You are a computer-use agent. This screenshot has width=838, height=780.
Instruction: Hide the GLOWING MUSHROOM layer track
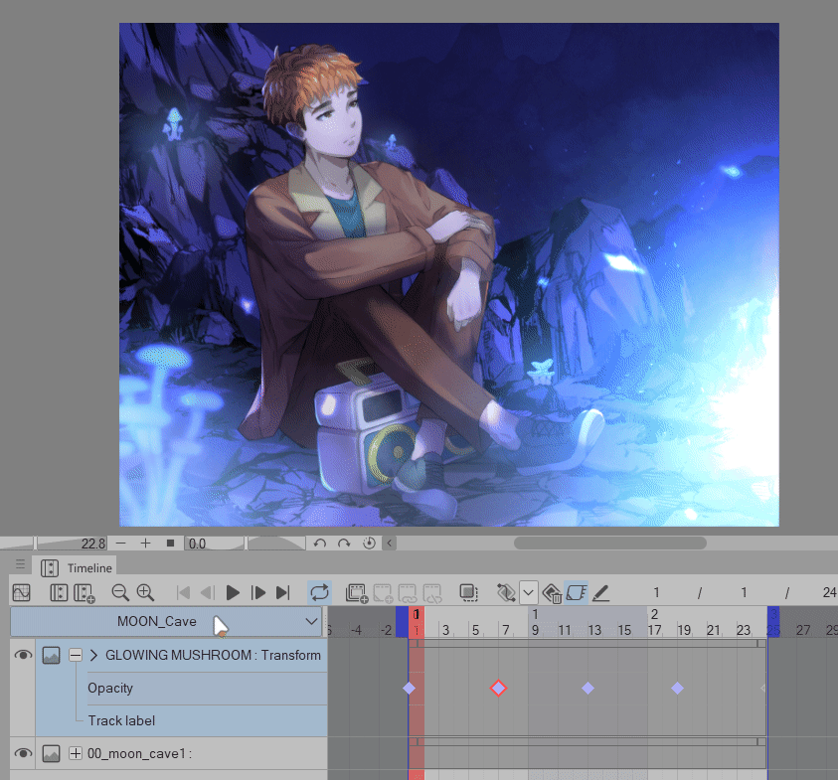tap(22, 655)
